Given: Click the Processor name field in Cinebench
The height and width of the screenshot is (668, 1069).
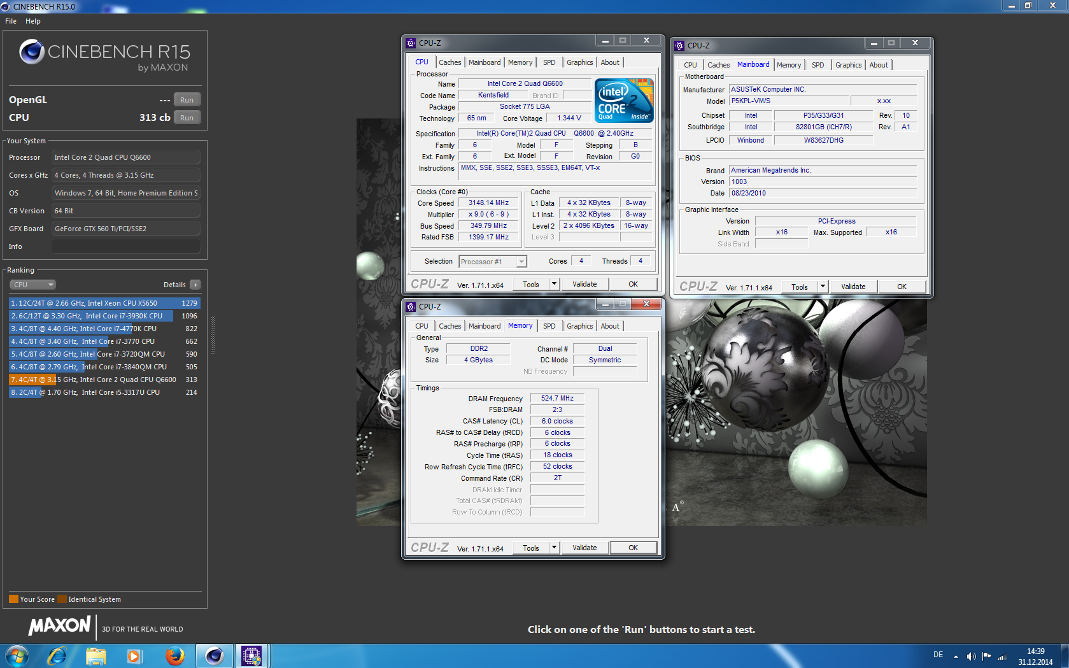Looking at the screenshot, I should coord(126,157).
